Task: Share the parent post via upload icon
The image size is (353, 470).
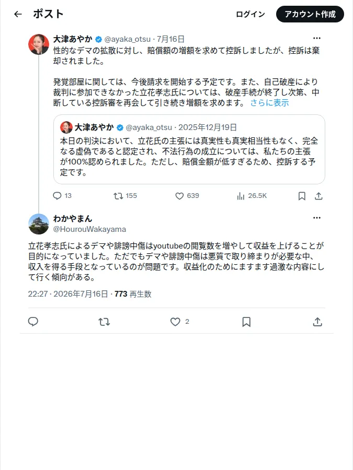Action: click(x=318, y=196)
